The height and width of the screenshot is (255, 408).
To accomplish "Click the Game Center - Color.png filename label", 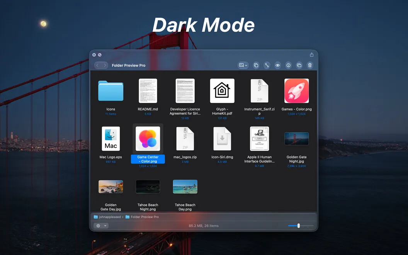I will point(148,159).
